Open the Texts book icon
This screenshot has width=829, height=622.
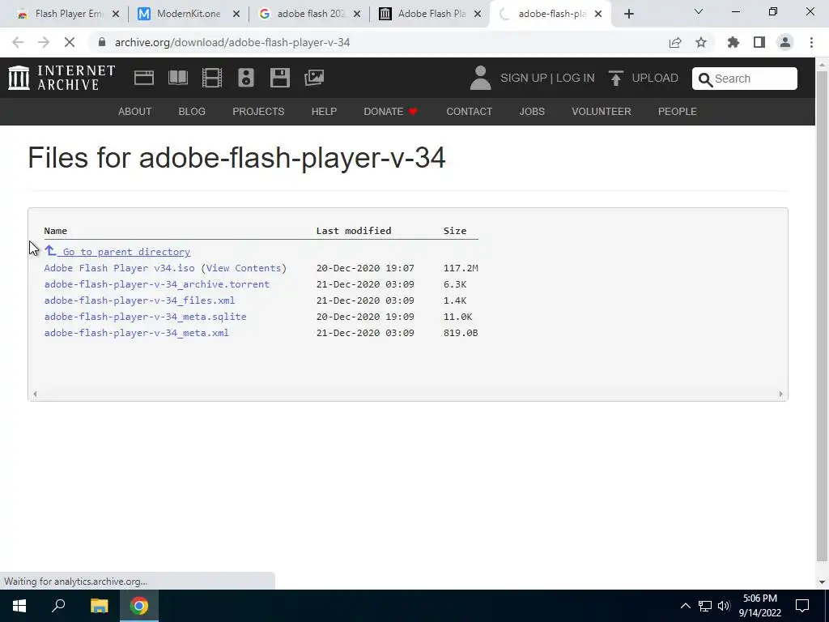pyautogui.click(x=177, y=78)
